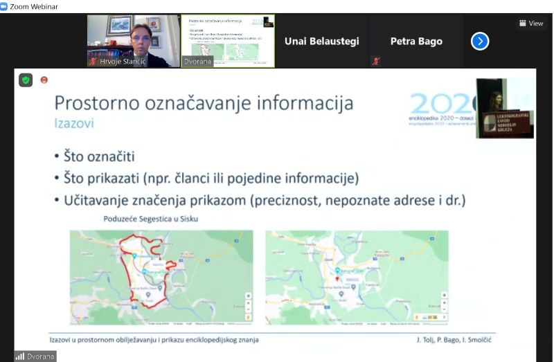
Task: Click the green encryption shield icon
Action: coord(26,80)
